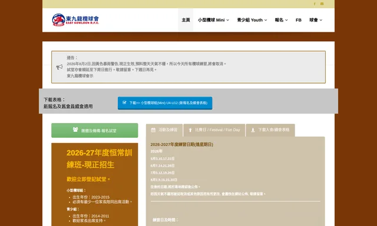Open the 下載入會/續會表格 tab
Viewport: 377px width, 226px height.
click(x=270, y=130)
